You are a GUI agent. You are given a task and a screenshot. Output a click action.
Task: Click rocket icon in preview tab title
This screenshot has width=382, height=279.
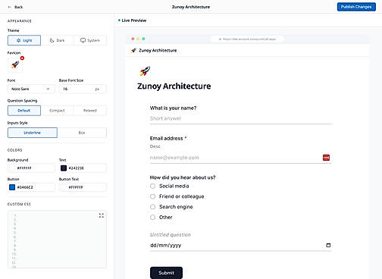pyautogui.click(x=133, y=51)
